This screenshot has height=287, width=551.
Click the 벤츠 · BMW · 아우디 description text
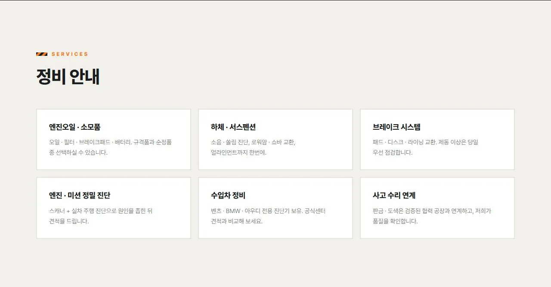coord(268,216)
